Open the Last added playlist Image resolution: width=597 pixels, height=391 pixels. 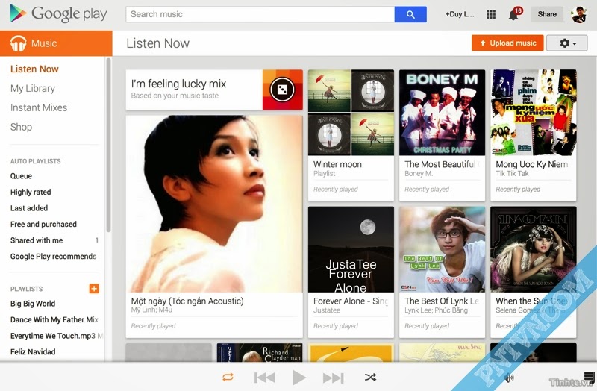tap(29, 208)
